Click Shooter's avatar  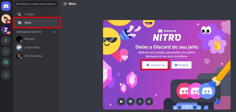(19, 39)
